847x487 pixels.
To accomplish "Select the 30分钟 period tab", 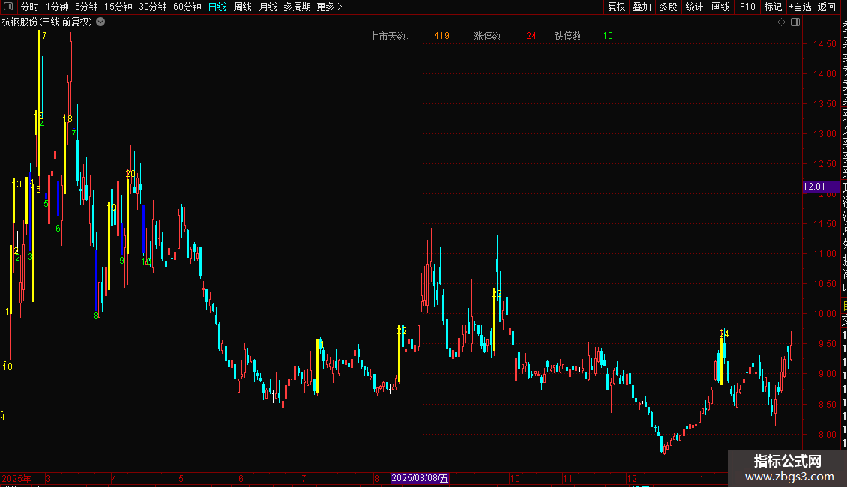I will click(153, 7).
